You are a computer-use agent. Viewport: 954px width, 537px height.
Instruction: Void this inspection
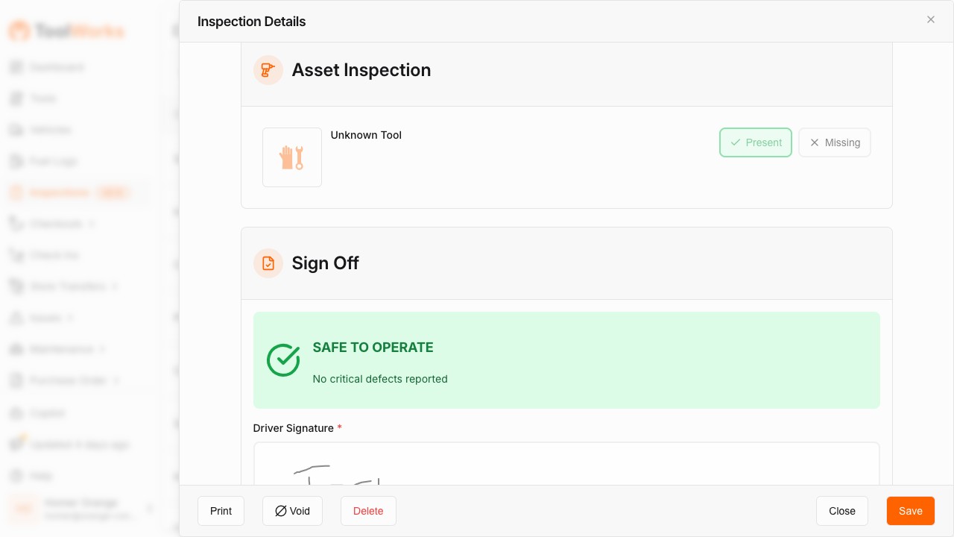pyautogui.click(x=292, y=511)
